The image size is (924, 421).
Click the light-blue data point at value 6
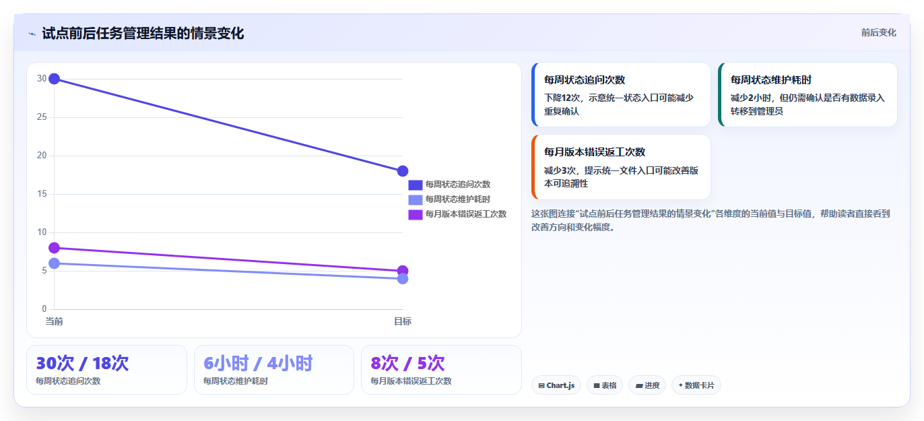click(55, 263)
